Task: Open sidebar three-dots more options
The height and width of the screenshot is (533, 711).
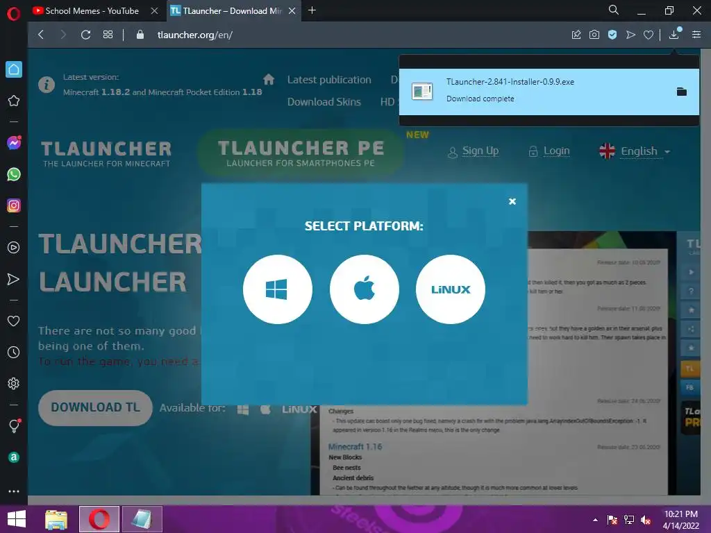Action: (14, 491)
